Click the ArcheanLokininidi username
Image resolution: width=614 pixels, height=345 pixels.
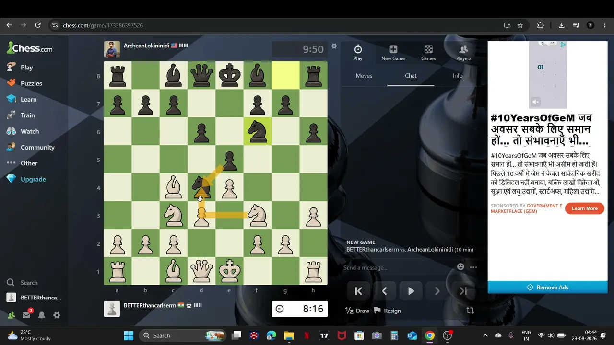[146, 46]
